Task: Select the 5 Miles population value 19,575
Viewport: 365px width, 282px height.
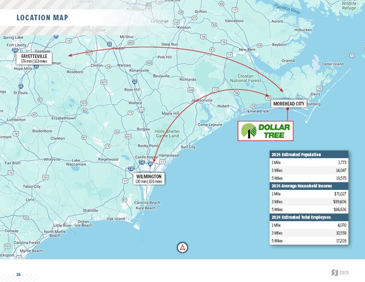Action: (340, 178)
